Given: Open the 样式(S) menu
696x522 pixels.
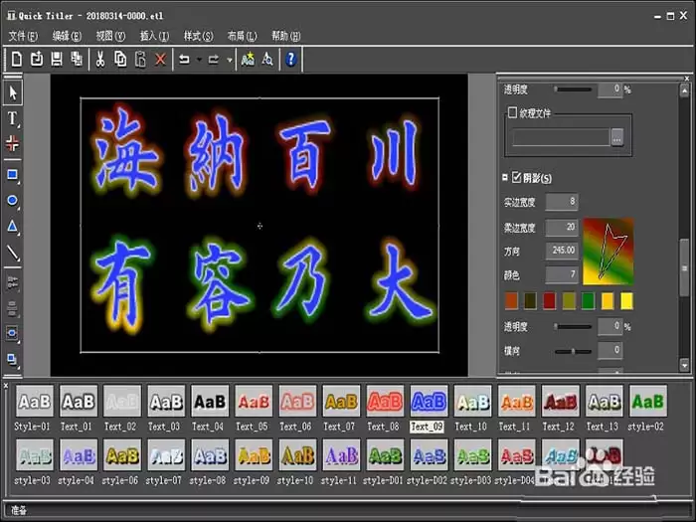Looking at the screenshot, I should click(x=199, y=36).
